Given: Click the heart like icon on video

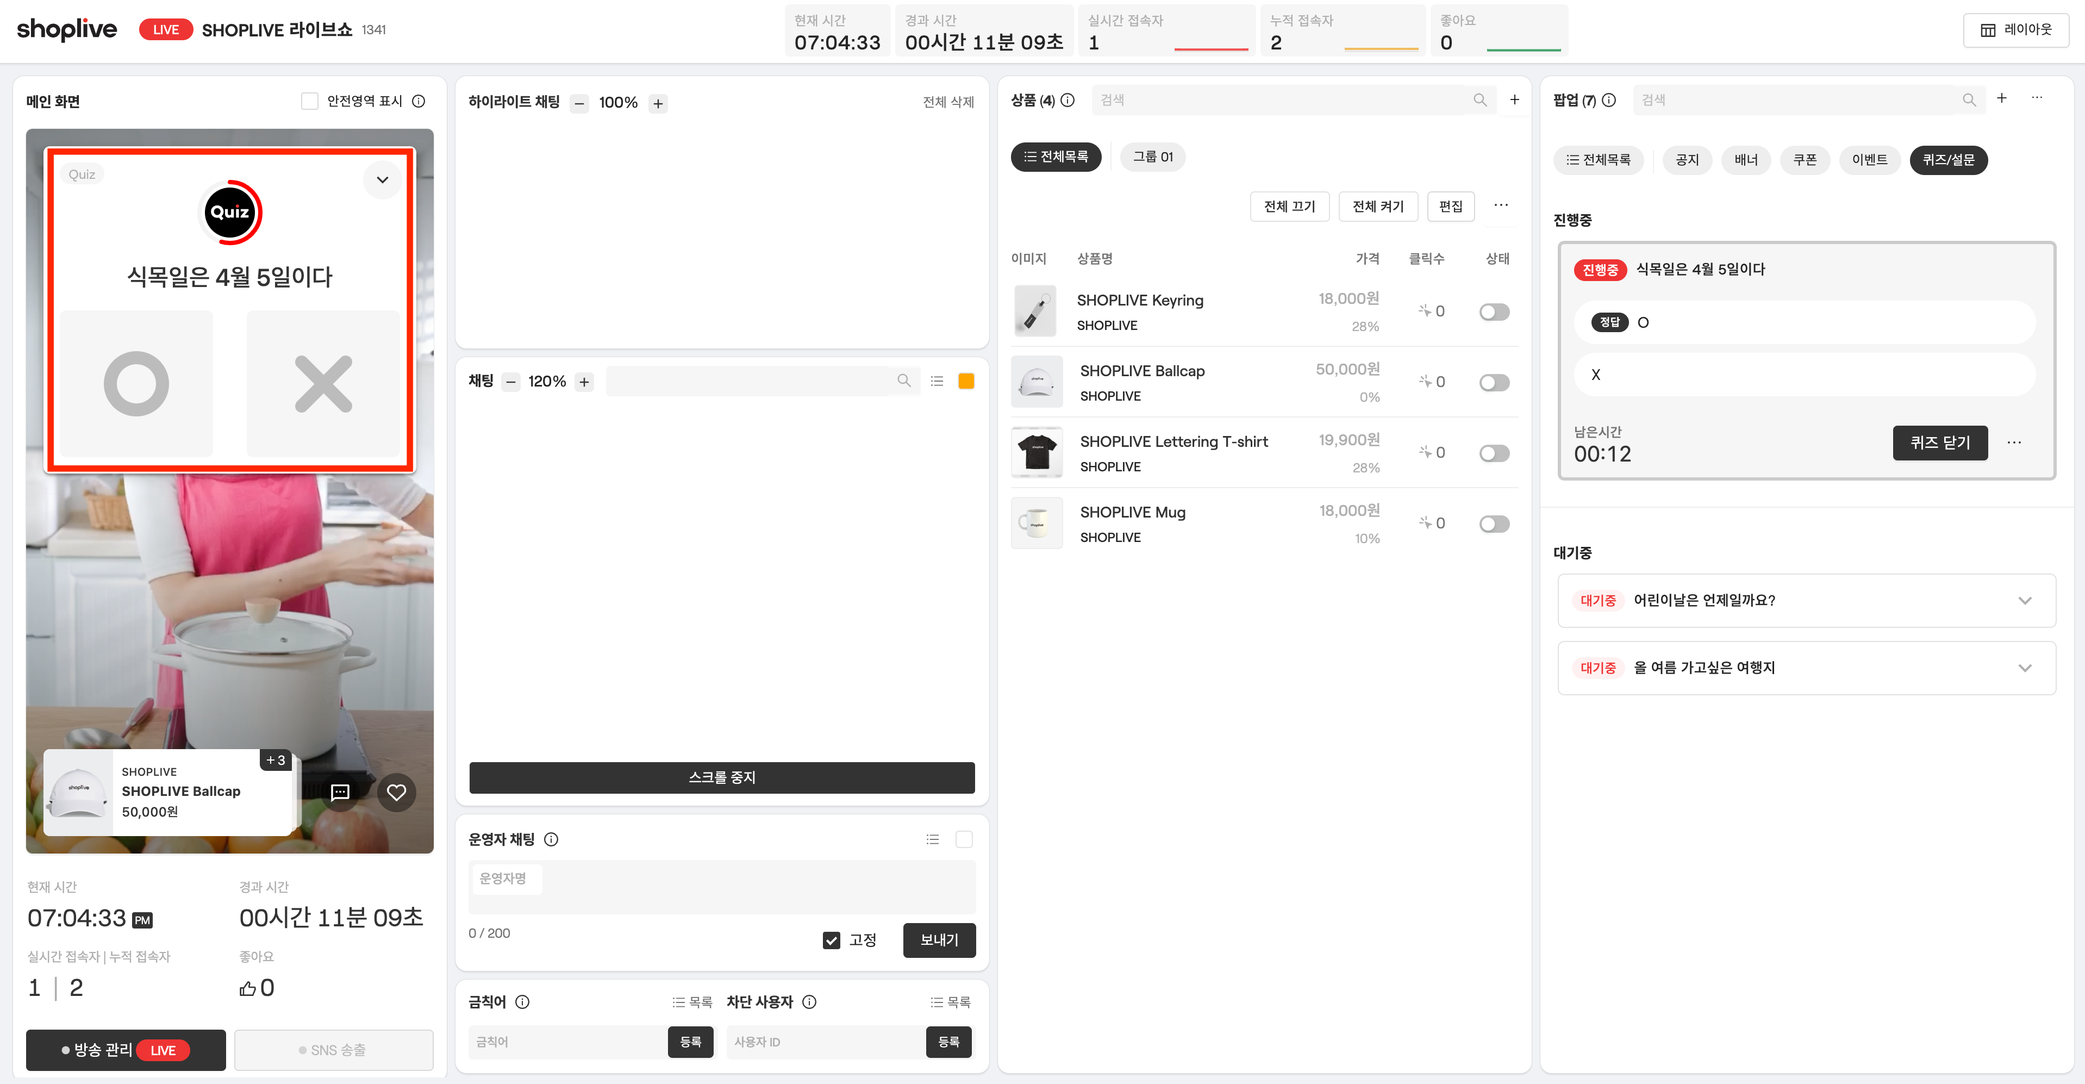Looking at the screenshot, I should pyautogui.click(x=396, y=792).
